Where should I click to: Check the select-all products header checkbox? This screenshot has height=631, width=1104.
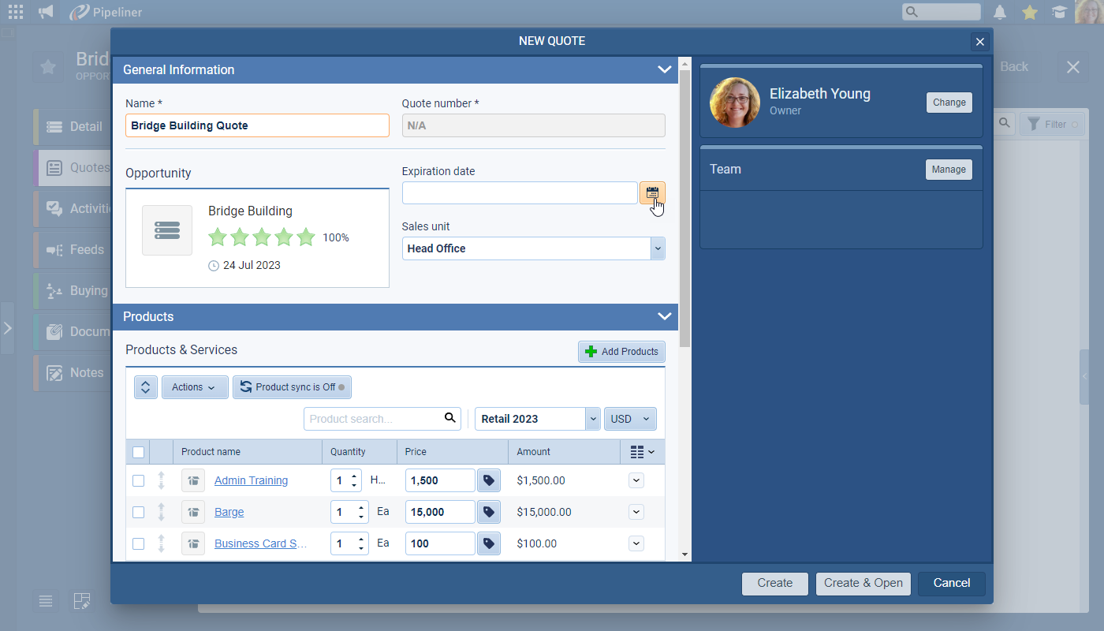tap(139, 452)
